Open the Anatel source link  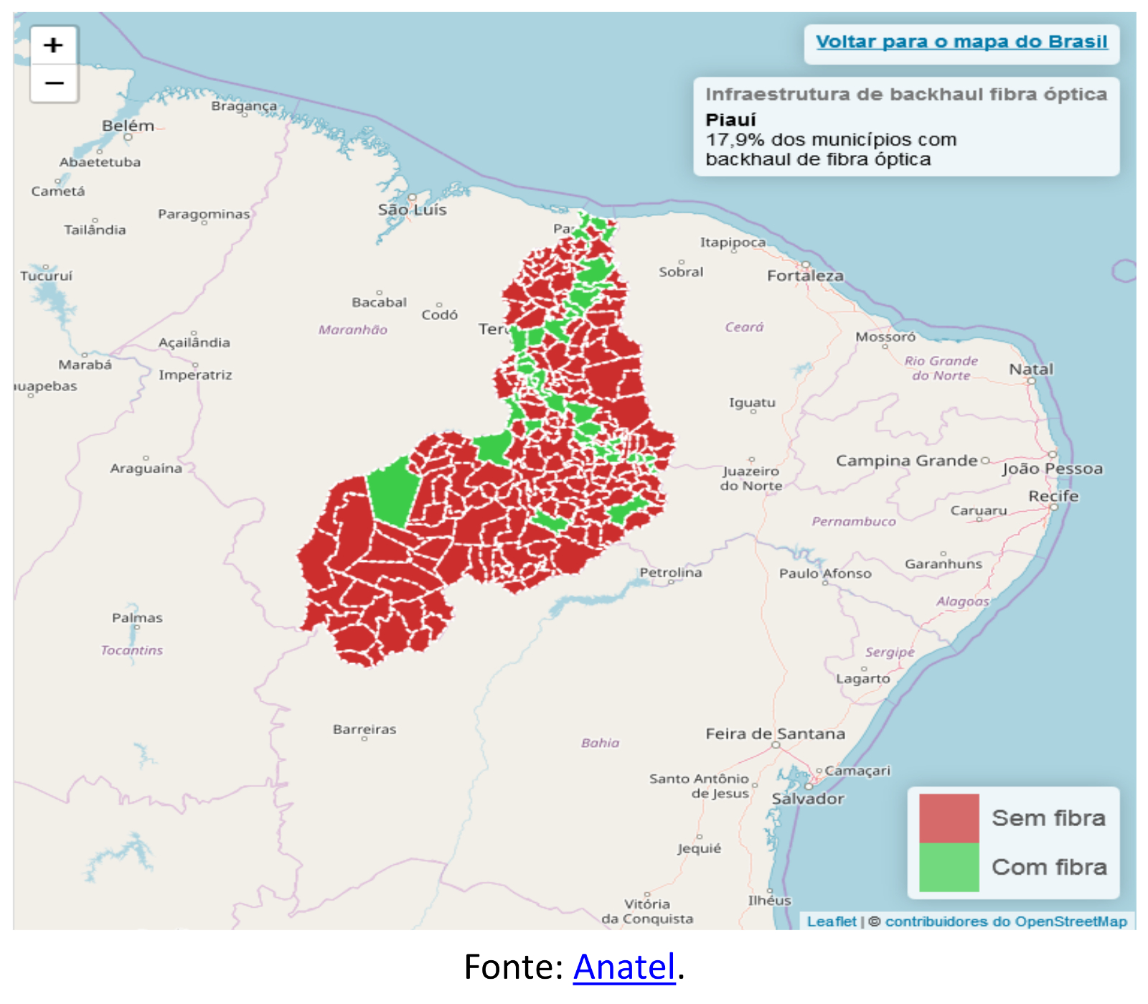(x=624, y=967)
